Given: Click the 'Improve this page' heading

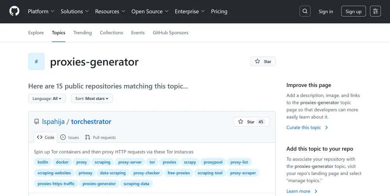Looking at the screenshot, I should tap(308, 85).
